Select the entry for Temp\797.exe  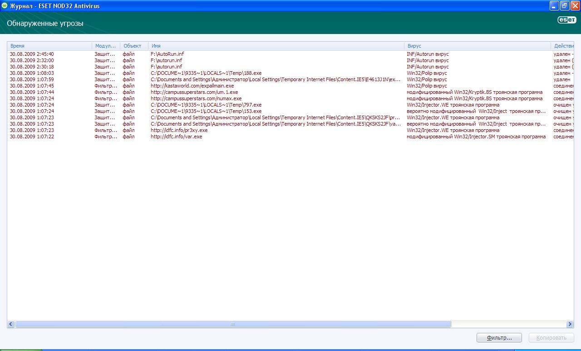click(290, 105)
